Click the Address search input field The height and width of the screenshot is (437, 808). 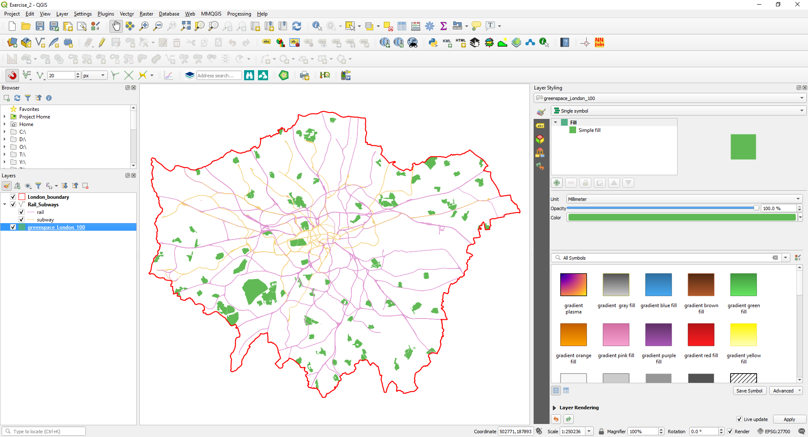[219, 76]
